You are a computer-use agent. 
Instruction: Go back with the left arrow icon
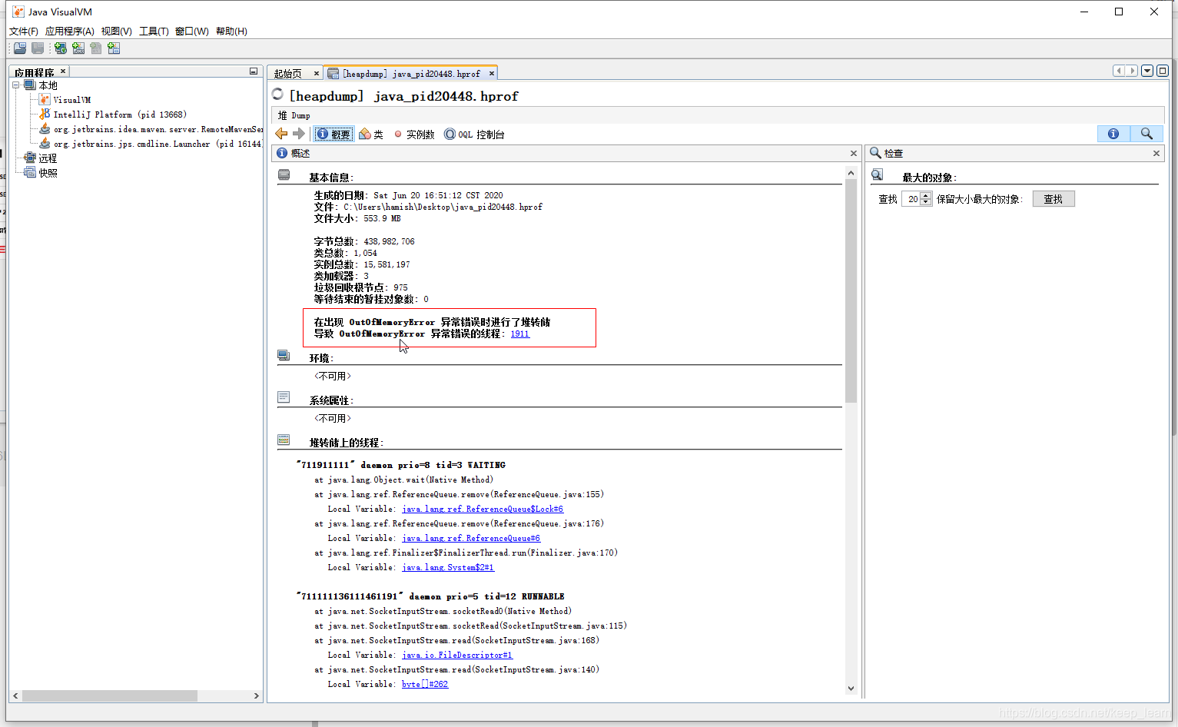coord(281,134)
